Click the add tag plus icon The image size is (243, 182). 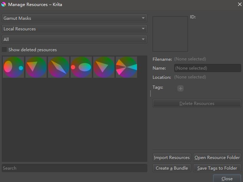tap(180, 88)
